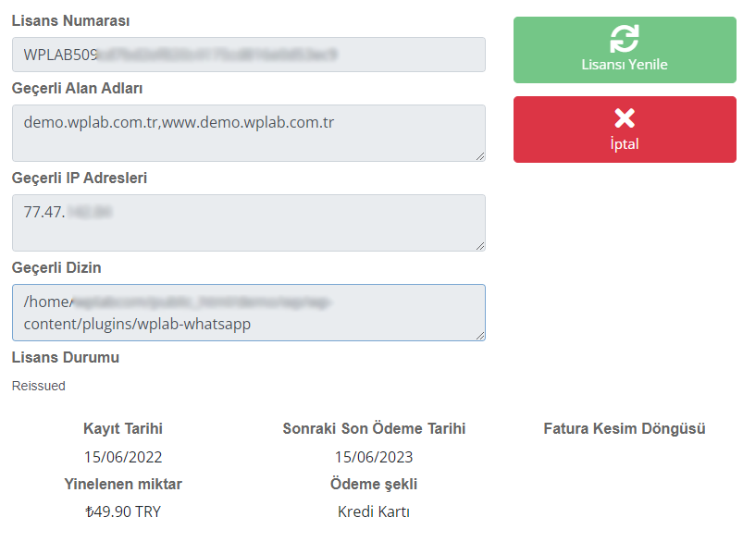Image resolution: width=743 pixels, height=542 pixels.
Task: Click the Lisans Durumu label
Action: click(x=66, y=357)
